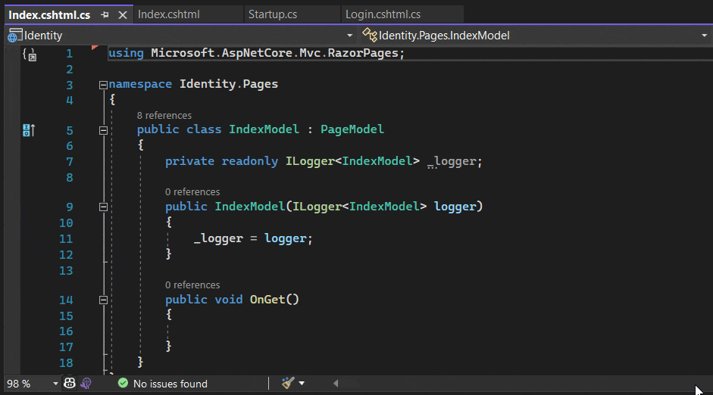The height and width of the screenshot is (395, 713).
Task: Click PageModel base class on line 5
Action: tap(352, 129)
